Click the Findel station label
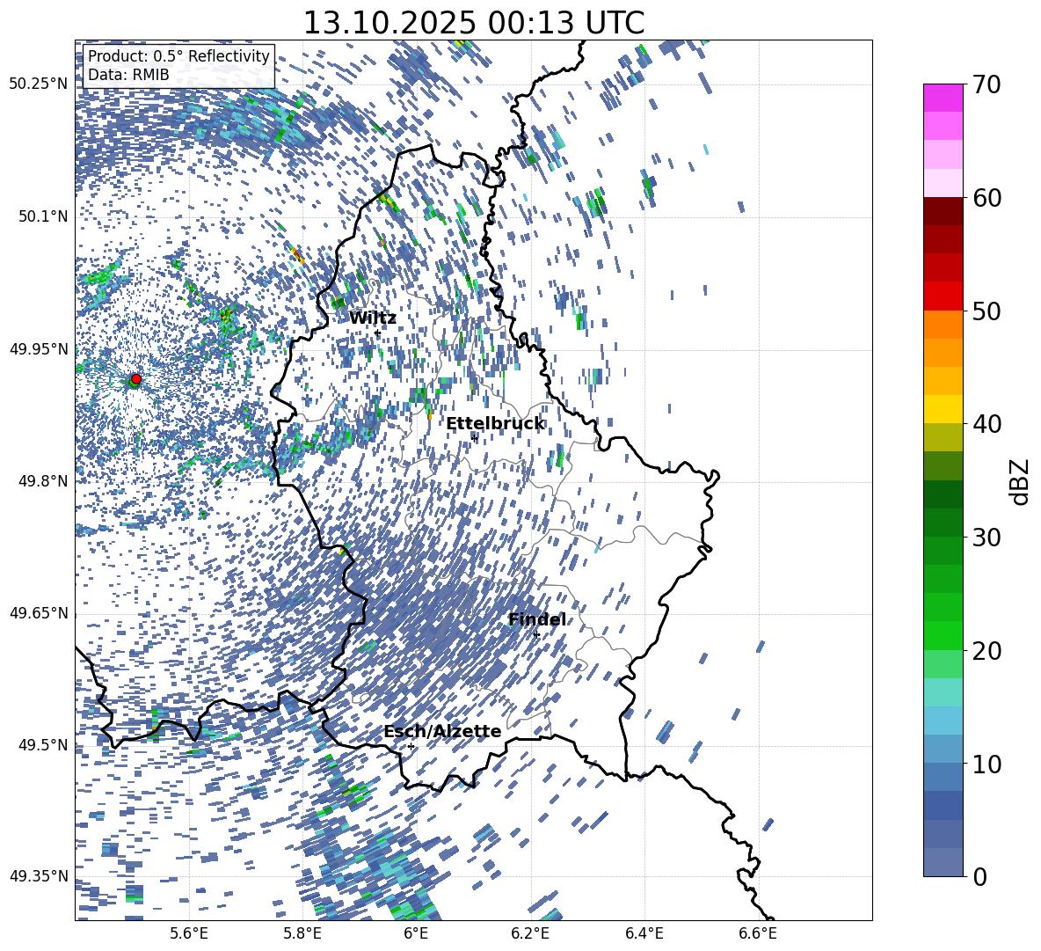 tap(537, 619)
